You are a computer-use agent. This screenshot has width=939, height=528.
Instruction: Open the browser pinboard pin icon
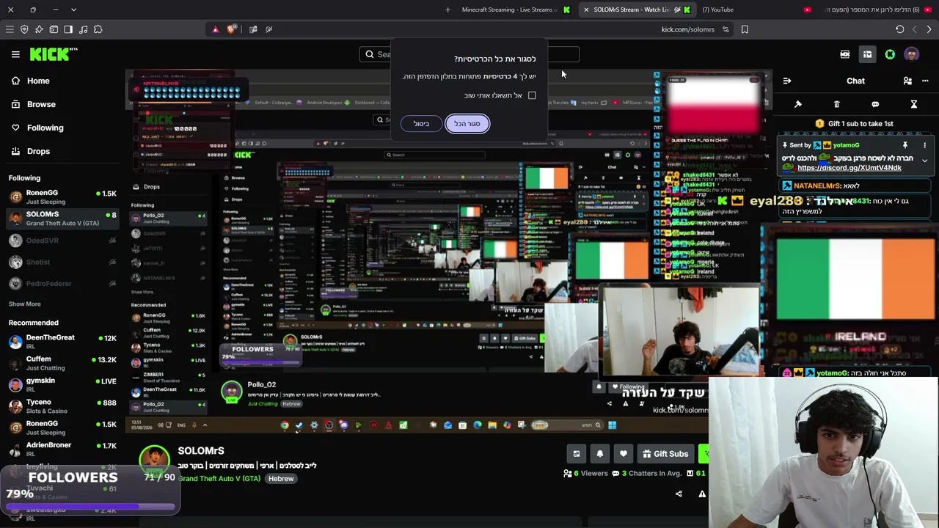39,29
